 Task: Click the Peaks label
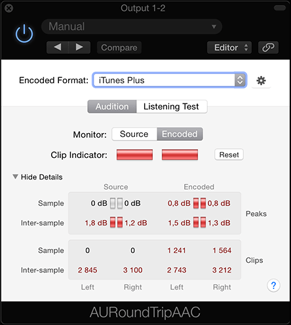coord(256,214)
